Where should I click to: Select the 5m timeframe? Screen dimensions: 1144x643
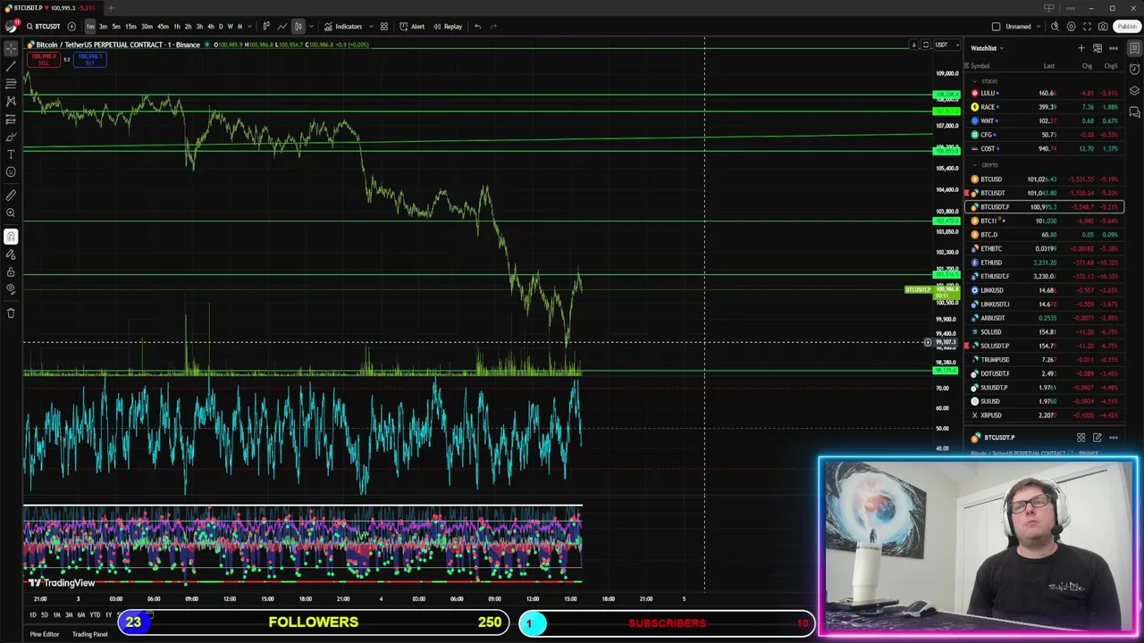tap(116, 27)
